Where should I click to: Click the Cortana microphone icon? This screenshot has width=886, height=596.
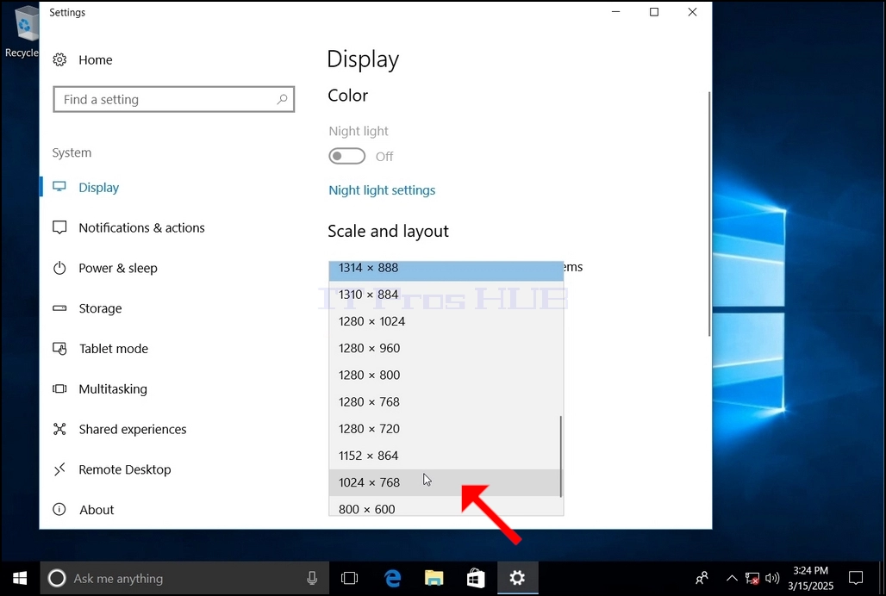[312, 578]
